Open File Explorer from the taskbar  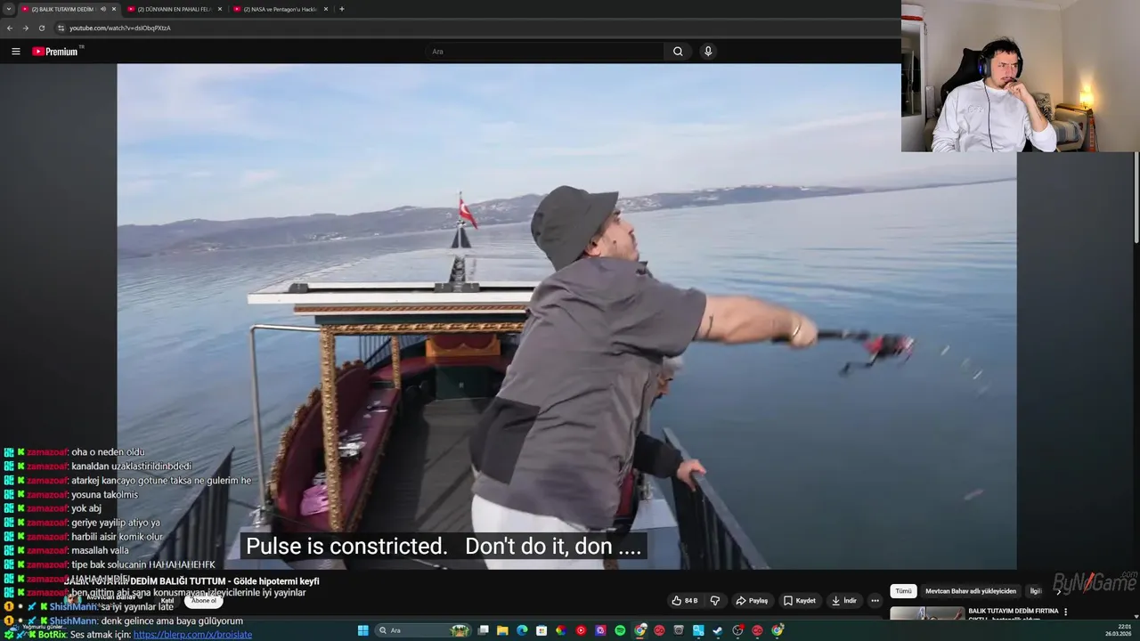[502, 630]
